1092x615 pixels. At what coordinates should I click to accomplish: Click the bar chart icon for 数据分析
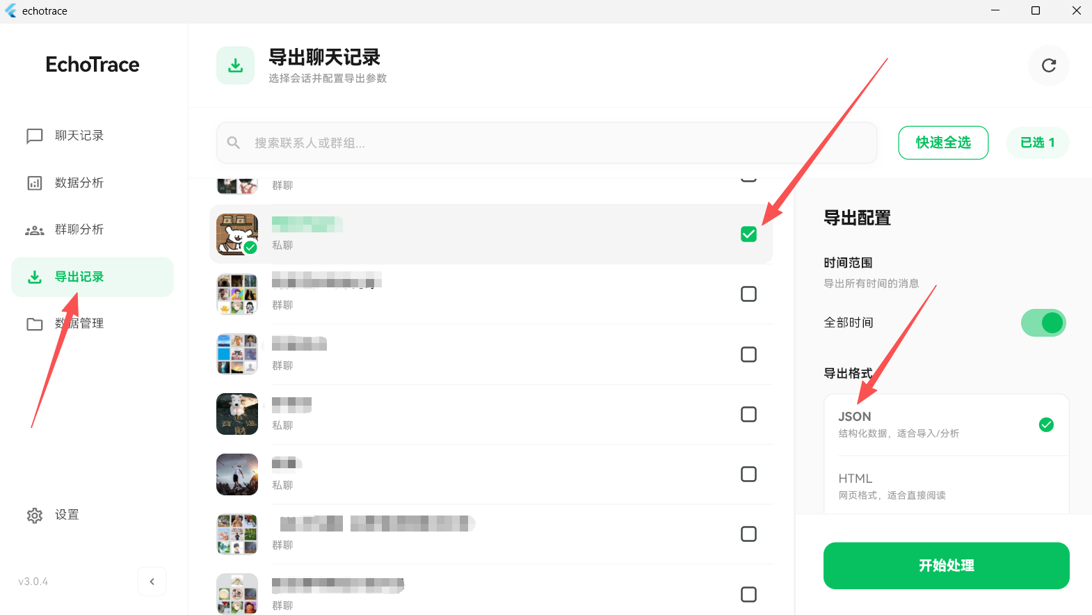[x=35, y=183]
